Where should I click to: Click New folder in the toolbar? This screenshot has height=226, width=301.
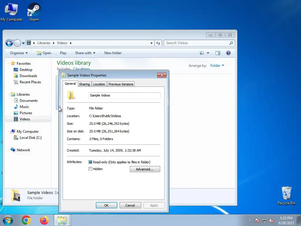[x=113, y=53]
